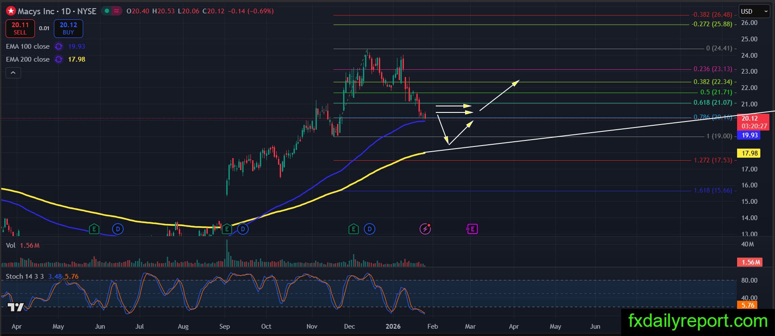The width and height of the screenshot is (775, 336).
Task: Open the dividend marker near September
Action: (x=243, y=229)
